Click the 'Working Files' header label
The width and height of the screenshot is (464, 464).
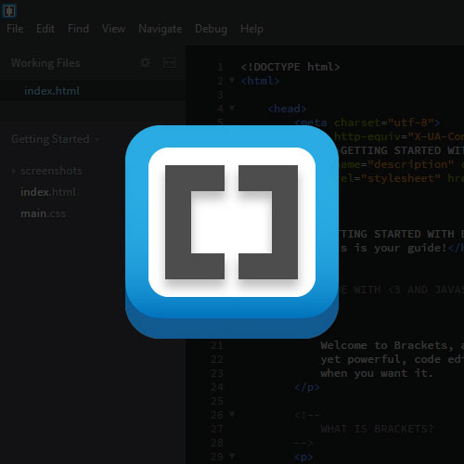[45, 63]
